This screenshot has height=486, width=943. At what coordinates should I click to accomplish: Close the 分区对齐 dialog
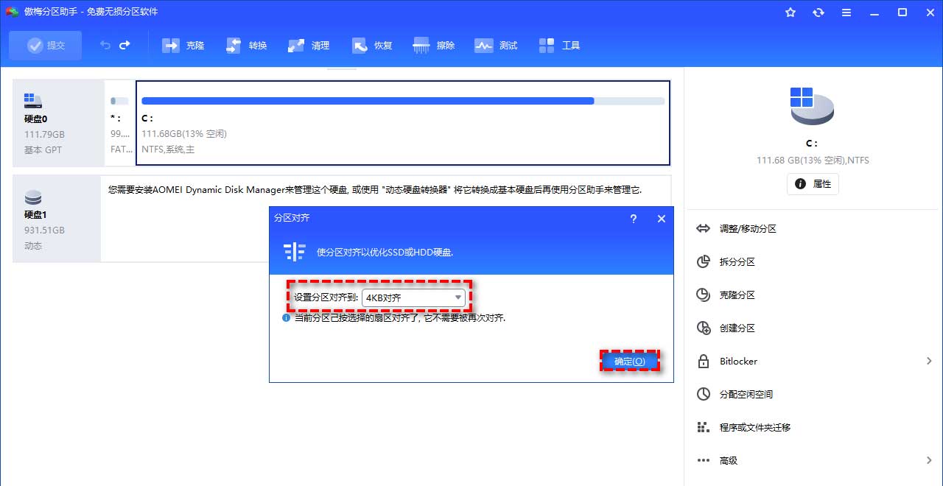(x=662, y=219)
